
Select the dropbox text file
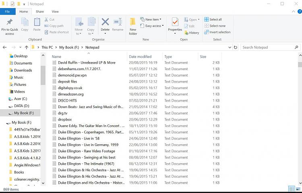pos(65,120)
